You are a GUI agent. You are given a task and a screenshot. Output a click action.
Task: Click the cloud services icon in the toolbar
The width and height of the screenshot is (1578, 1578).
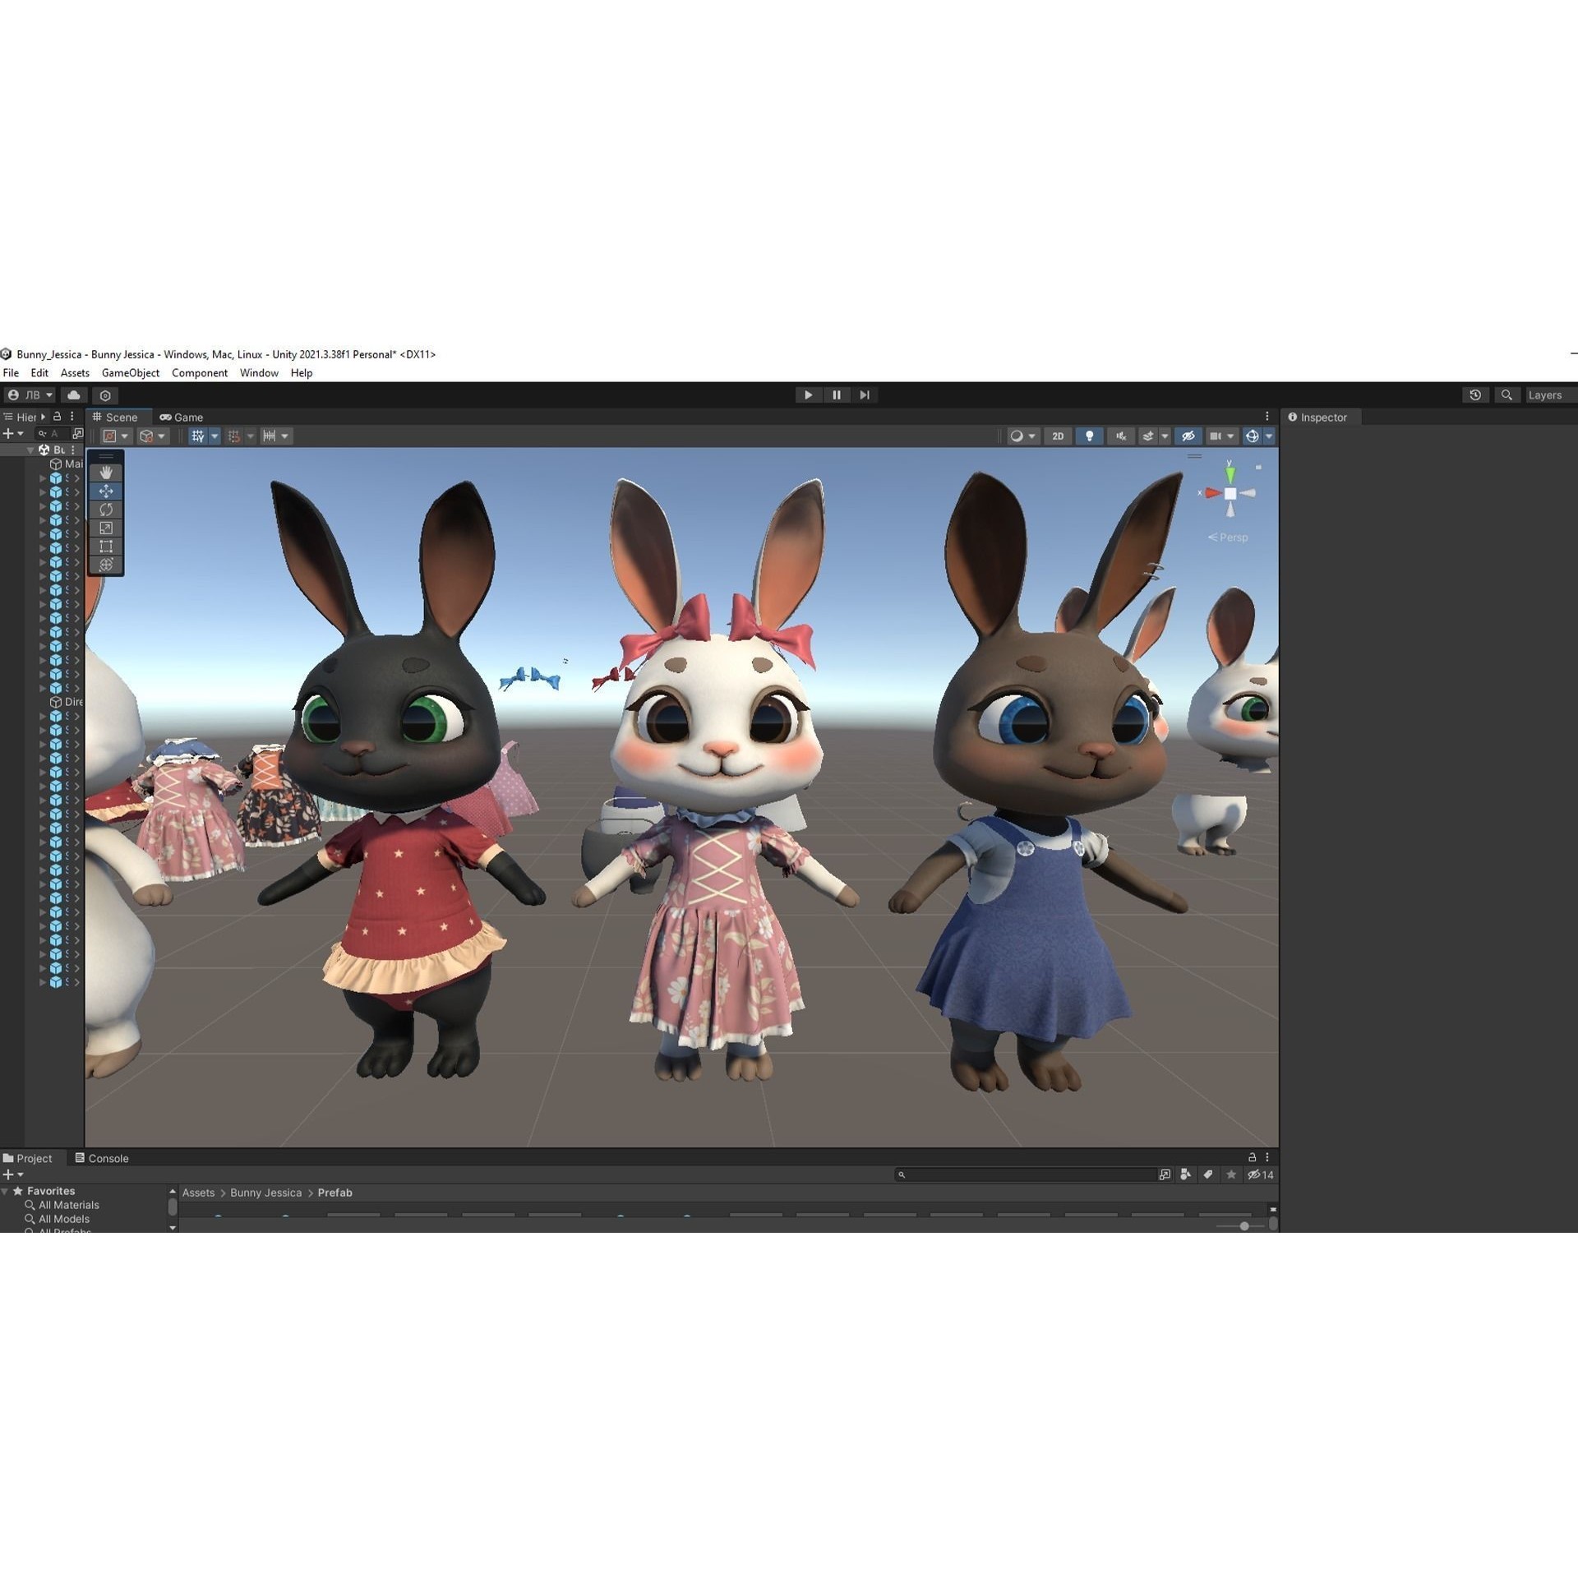click(x=73, y=395)
